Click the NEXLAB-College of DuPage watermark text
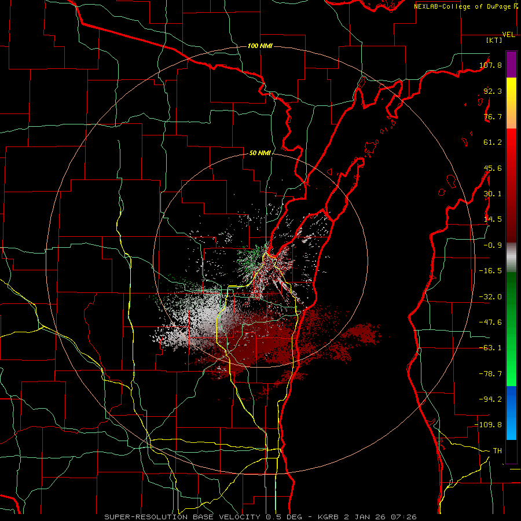Viewport: 521px width, 521px height. pos(465,6)
